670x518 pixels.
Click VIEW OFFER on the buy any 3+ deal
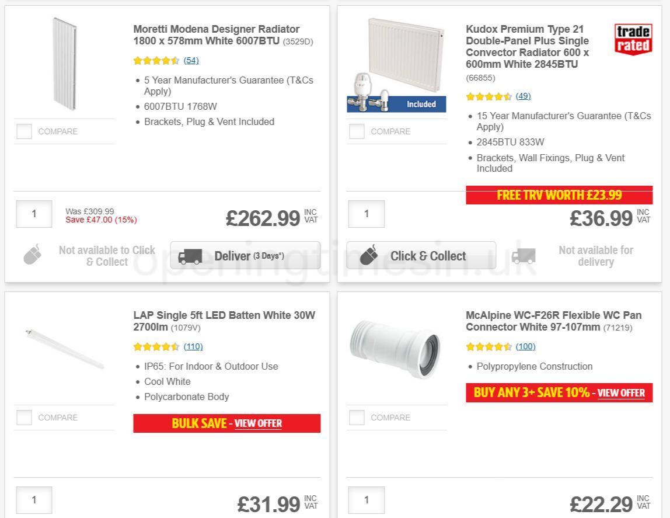pyautogui.click(x=622, y=393)
